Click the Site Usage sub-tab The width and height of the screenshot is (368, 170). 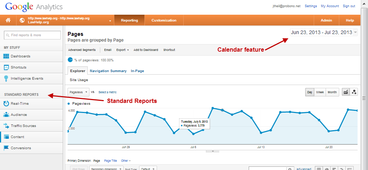pyautogui.click(x=79, y=80)
